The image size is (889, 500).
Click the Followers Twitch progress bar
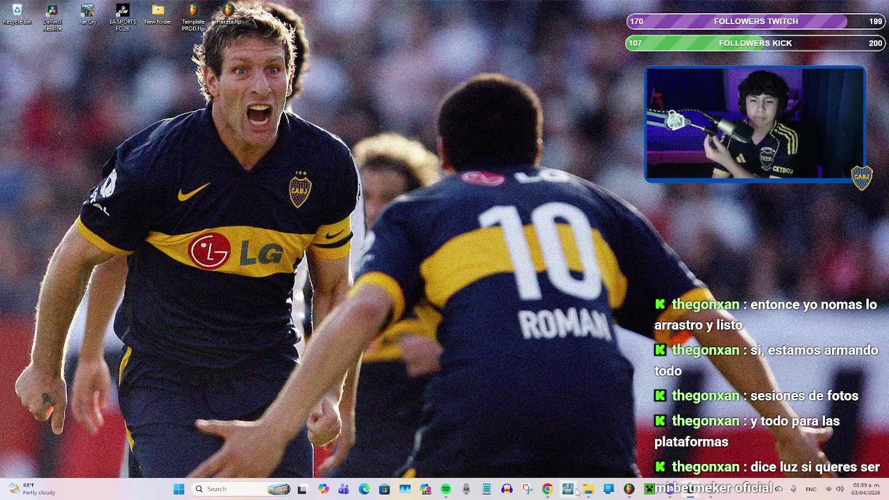pos(756,22)
